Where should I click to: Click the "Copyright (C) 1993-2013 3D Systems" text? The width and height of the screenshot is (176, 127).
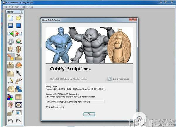click(63, 94)
